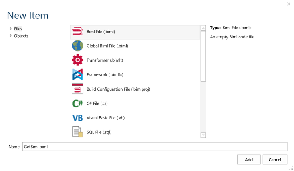
Task: Click the Cancel button
Action: coord(275,159)
